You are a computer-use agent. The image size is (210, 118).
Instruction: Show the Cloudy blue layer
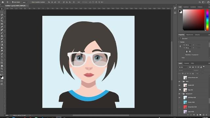(179, 102)
